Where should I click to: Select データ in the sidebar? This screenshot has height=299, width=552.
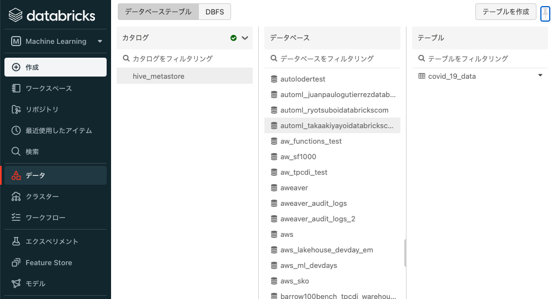pyautogui.click(x=56, y=175)
